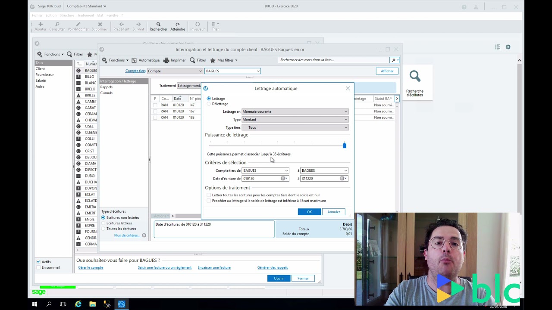
Task: Click the Afficher button
Action: [x=387, y=71]
